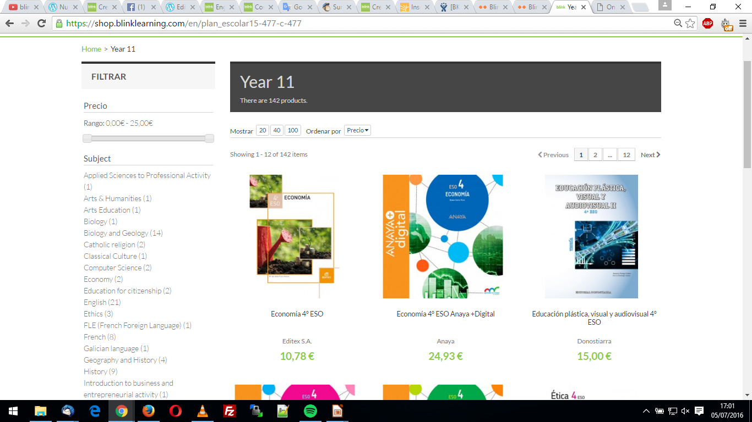Image resolution: width=752 pixels, height=422 pixels.
Task: Click the browser forward arrow
Action: [x=25, y=24]
